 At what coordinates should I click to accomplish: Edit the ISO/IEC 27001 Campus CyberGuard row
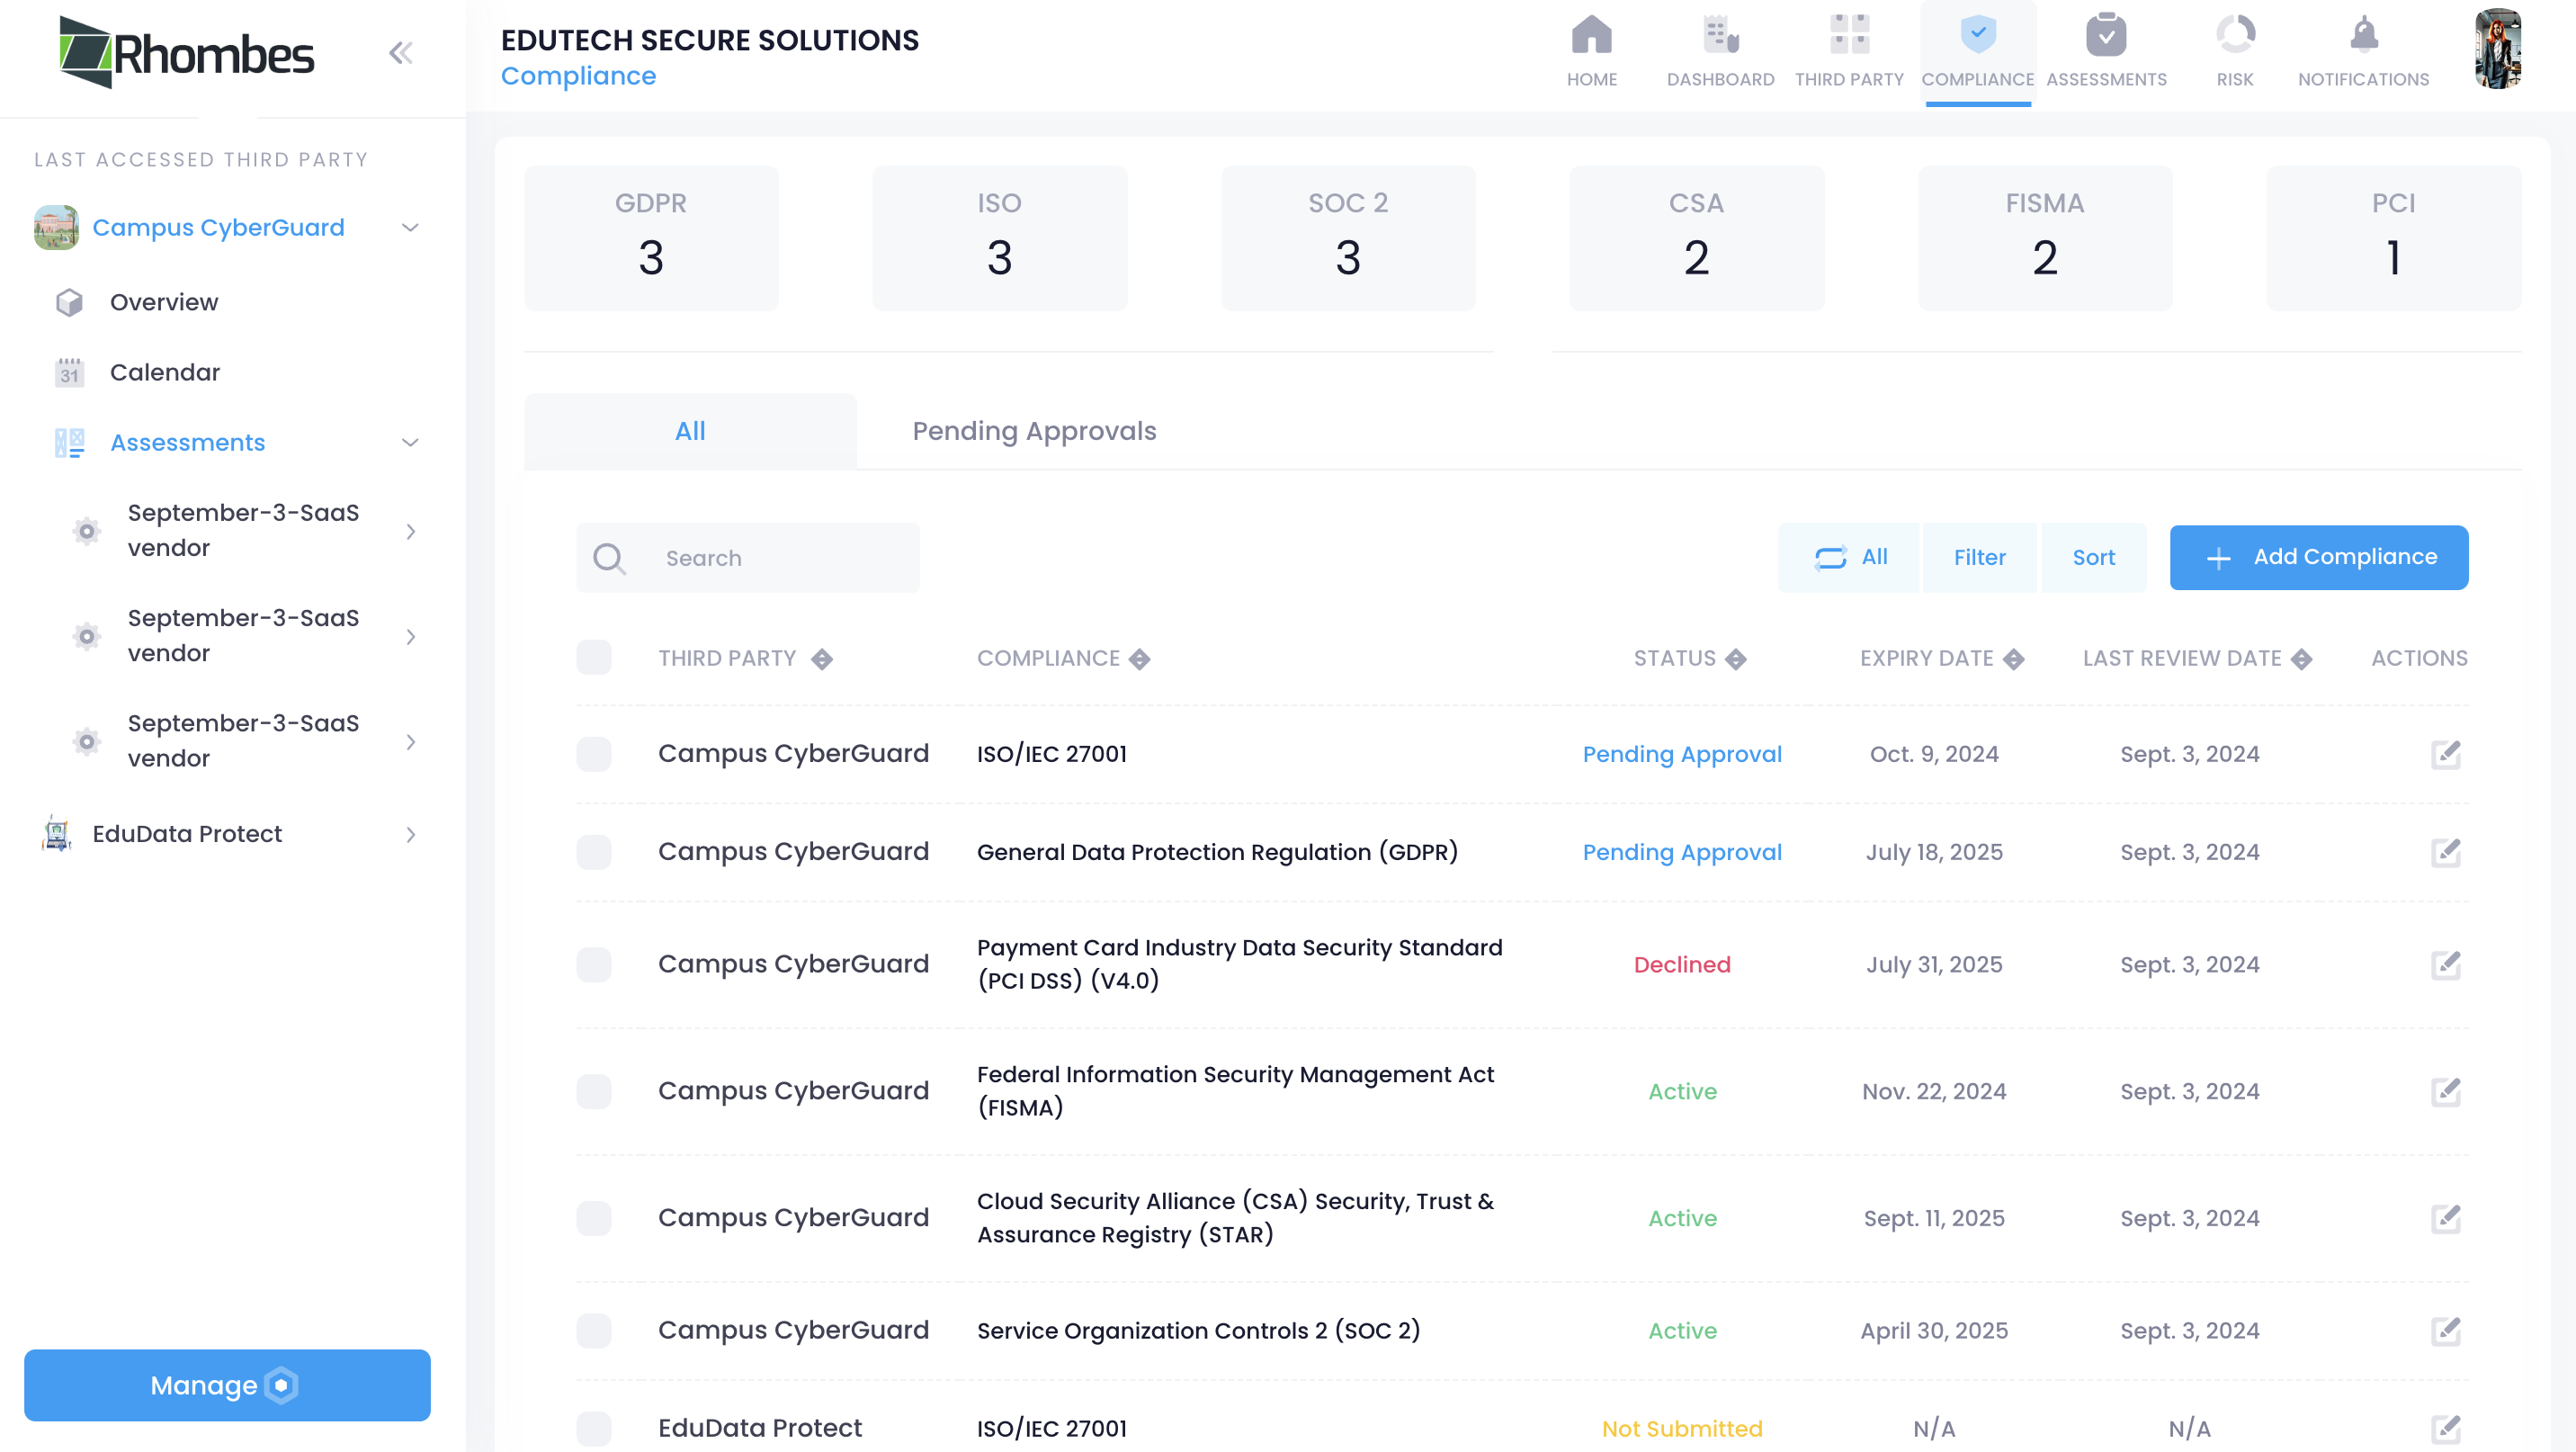coord(2445,754)
